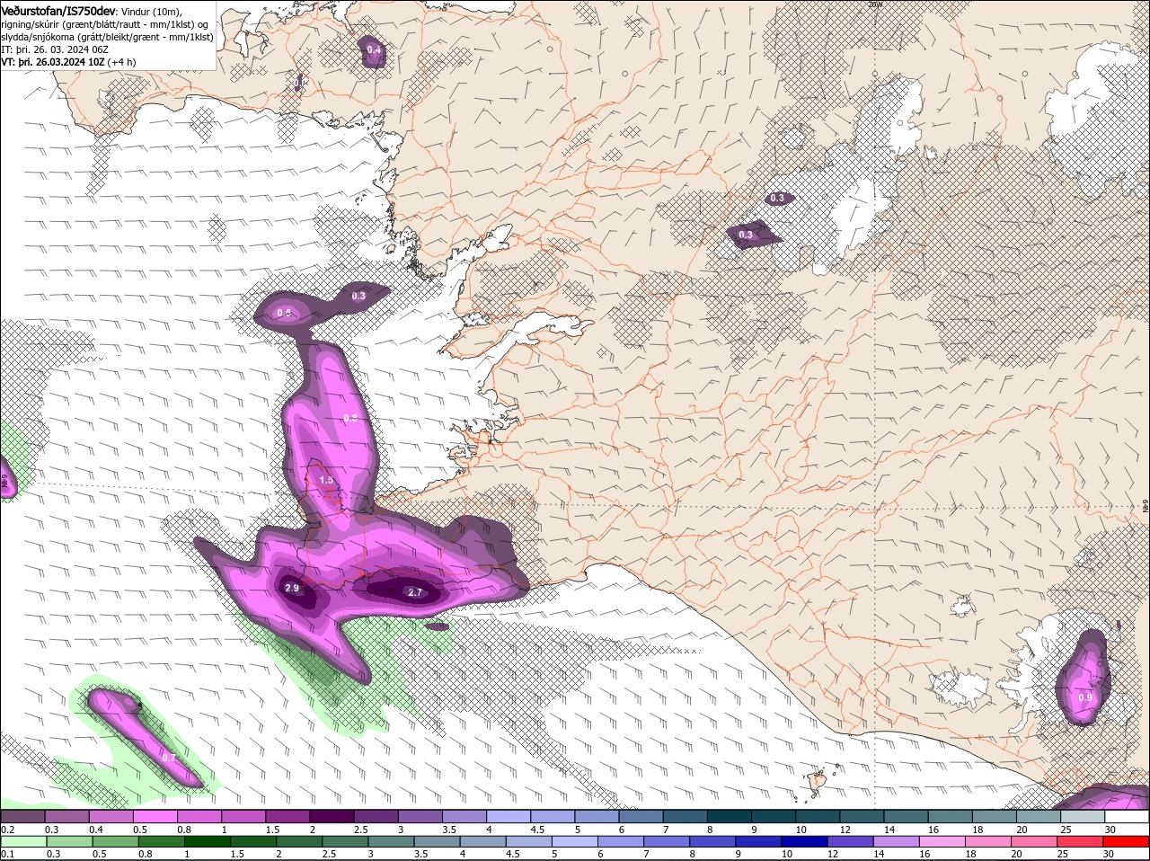Image resolution: width=1150 pixels, height=861 pixels.
Task: Click the small island off the south coast
Action: pos(818,783)
